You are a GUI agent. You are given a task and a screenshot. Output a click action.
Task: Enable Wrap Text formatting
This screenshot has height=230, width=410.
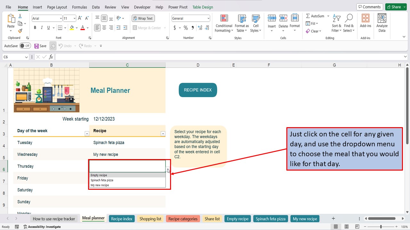click(x=143, y=18)
